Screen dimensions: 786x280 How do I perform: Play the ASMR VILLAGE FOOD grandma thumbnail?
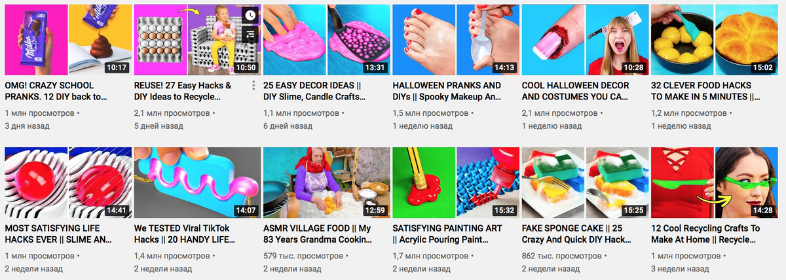tap(326, 183)
